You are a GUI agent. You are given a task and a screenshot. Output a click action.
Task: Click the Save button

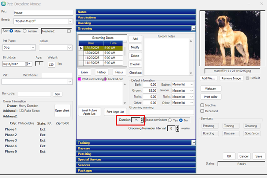(258, 156)
